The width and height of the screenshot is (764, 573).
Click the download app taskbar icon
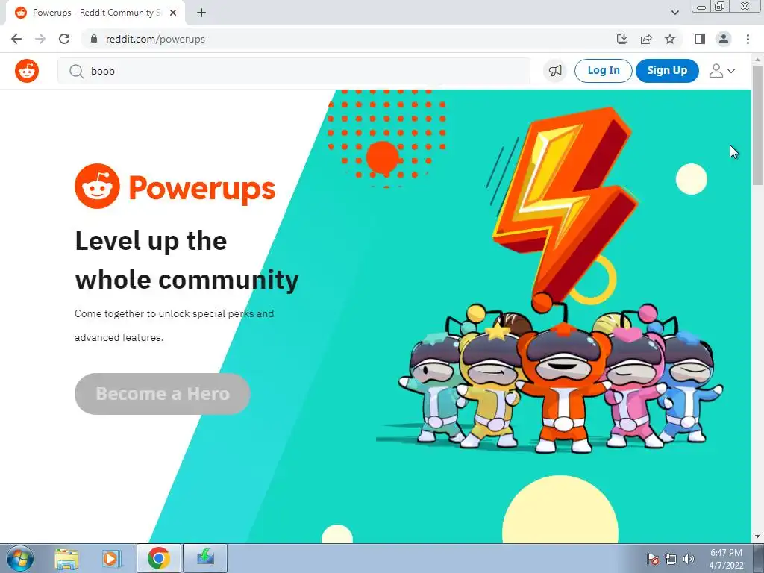click(x=205, y=558)
